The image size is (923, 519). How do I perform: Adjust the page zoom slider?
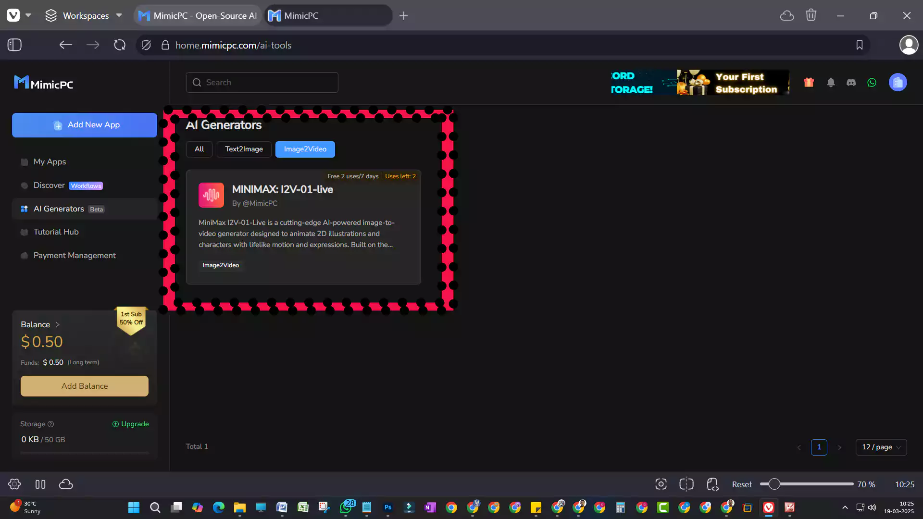(x=807, y=484)
